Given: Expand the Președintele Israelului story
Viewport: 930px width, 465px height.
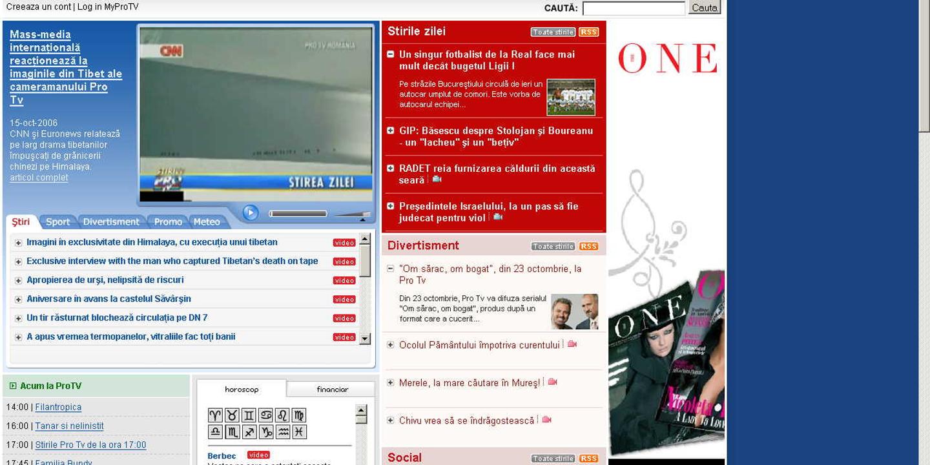Looking at the screenshot, I should coord(390,206).
